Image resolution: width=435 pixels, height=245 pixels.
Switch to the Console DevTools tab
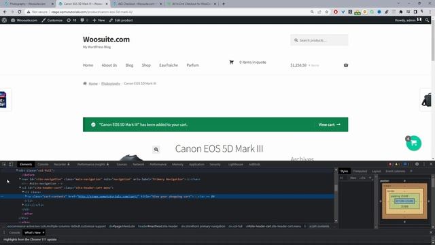tap(43, 165)
